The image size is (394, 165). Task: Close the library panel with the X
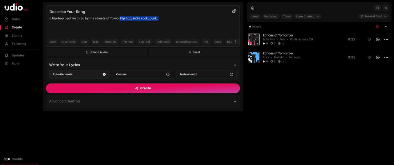[x=386, y=8]
